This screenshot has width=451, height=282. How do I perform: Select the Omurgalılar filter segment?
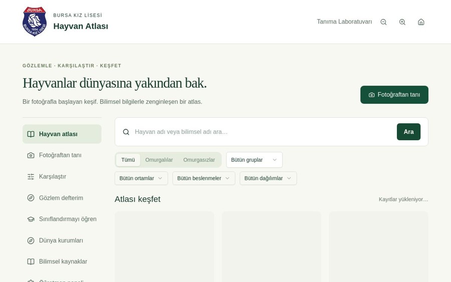click(159, 160)
